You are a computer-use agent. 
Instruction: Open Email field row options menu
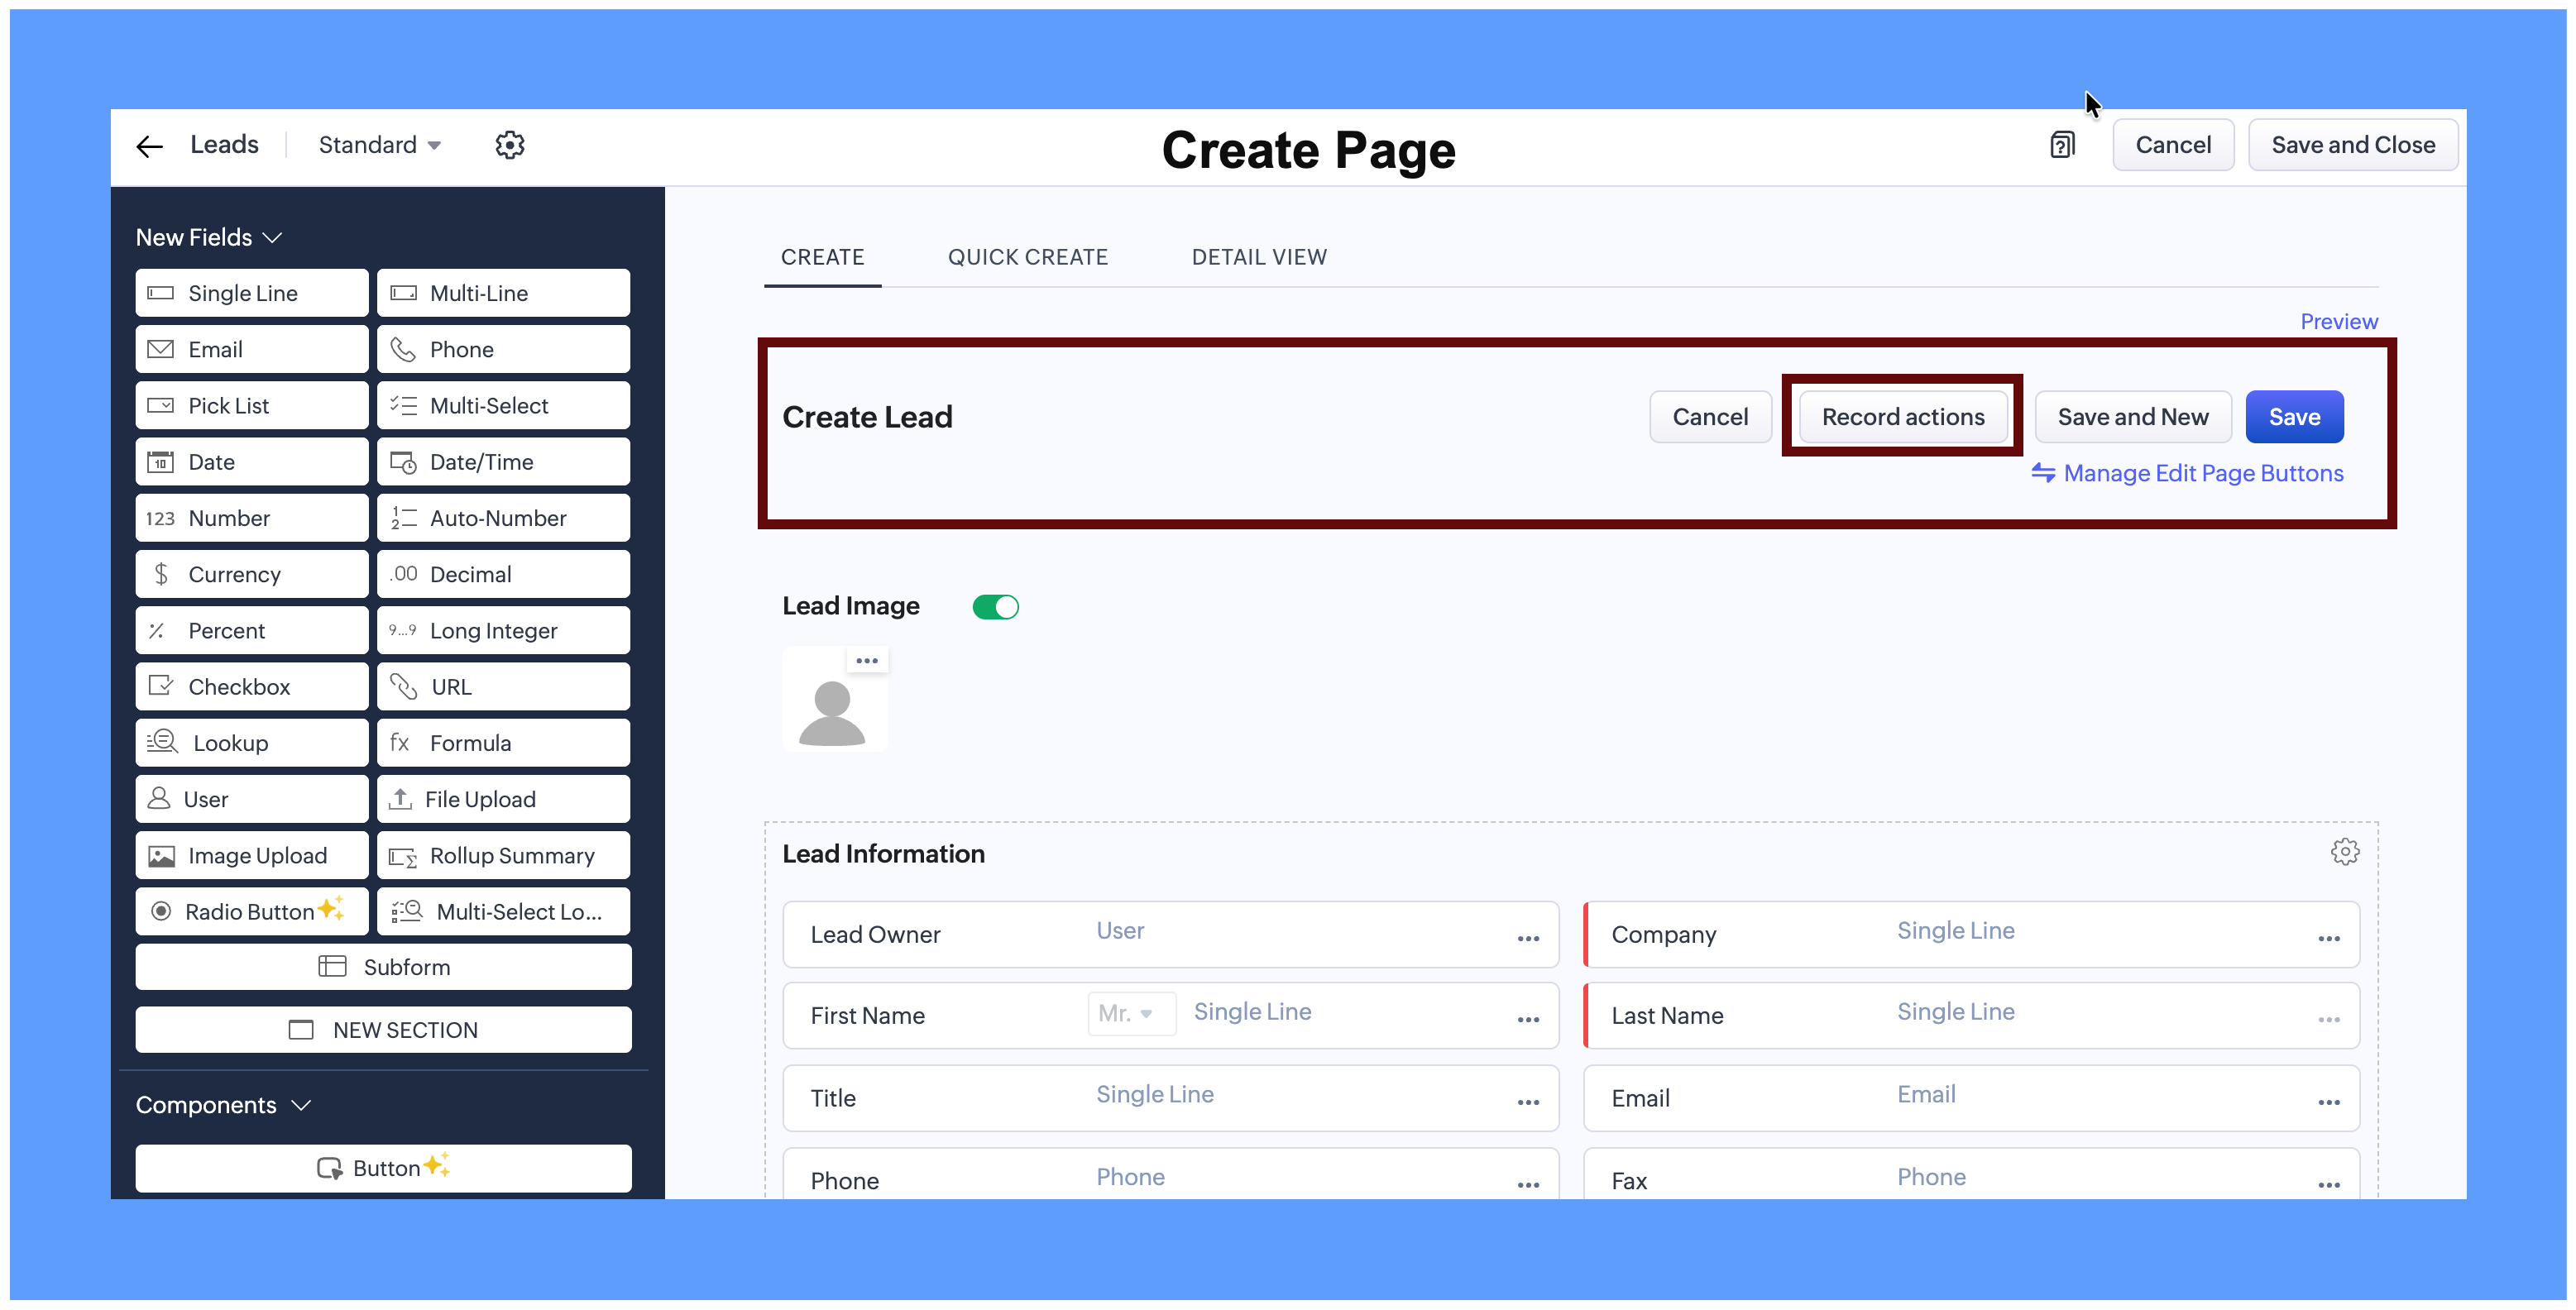[2329, 1102]
